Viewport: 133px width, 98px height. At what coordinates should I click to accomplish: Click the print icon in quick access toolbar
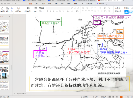[2, 3]
